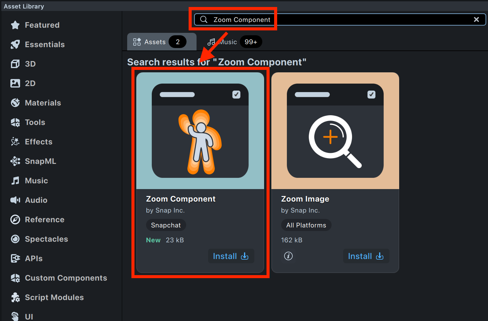Click the Music note sidebar icon

[15, 181]
